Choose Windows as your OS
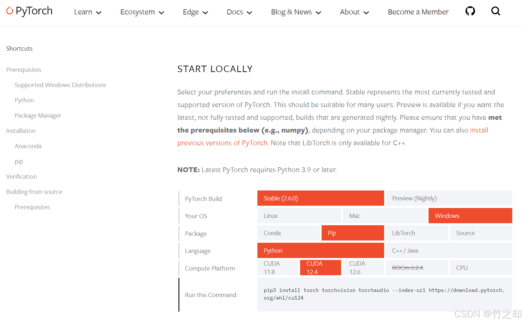The image size is (523, 323). [x=470, y=216]
